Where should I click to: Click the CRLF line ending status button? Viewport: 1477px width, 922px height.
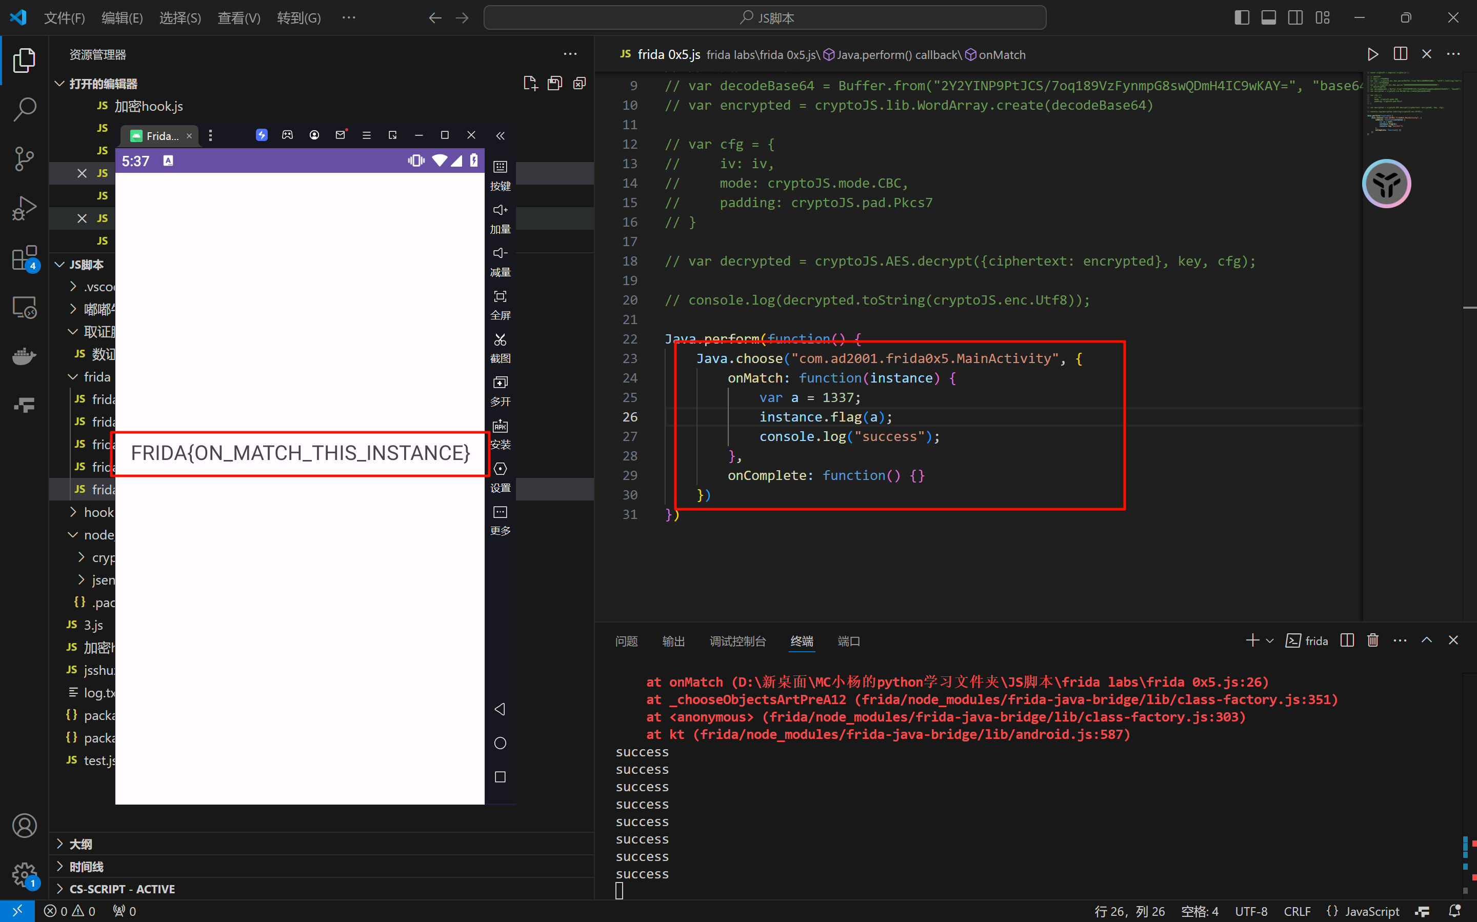(x=1296, y=911)
